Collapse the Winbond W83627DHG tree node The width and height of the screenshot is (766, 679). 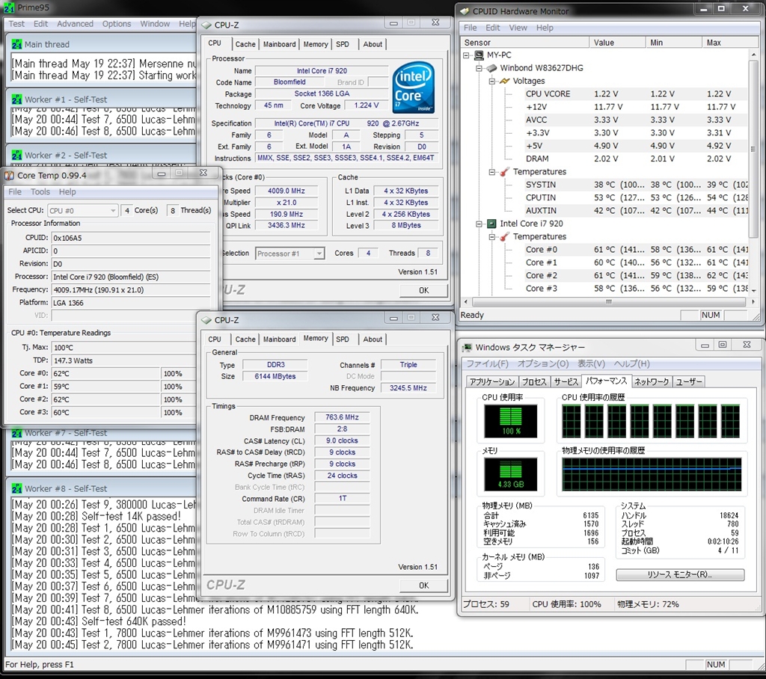(x=480, y=68)
